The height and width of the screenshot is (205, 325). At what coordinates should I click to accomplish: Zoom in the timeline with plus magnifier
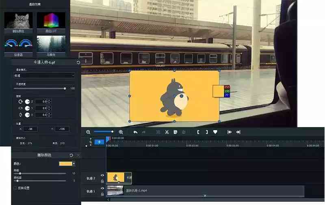click(x=121, y=132)
